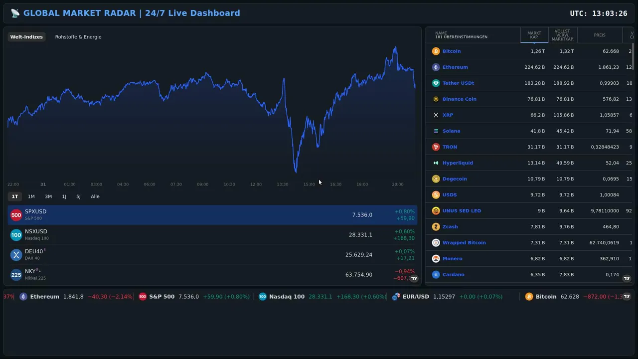Sort by the Preis column header
Screen dimensions: 638x359
click(x=600, y=35)
